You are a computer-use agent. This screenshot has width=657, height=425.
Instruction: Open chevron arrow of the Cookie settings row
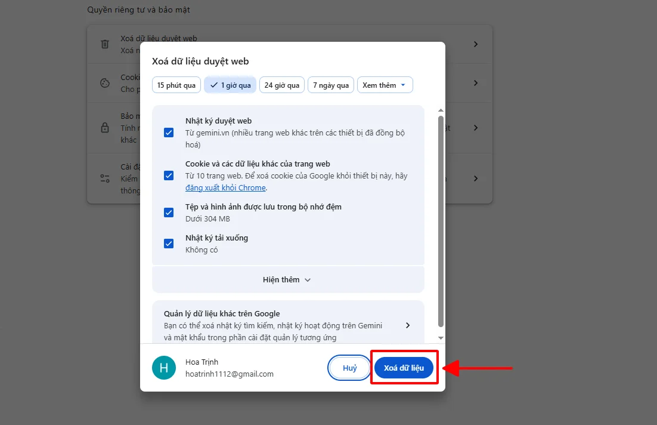[476, 83]
